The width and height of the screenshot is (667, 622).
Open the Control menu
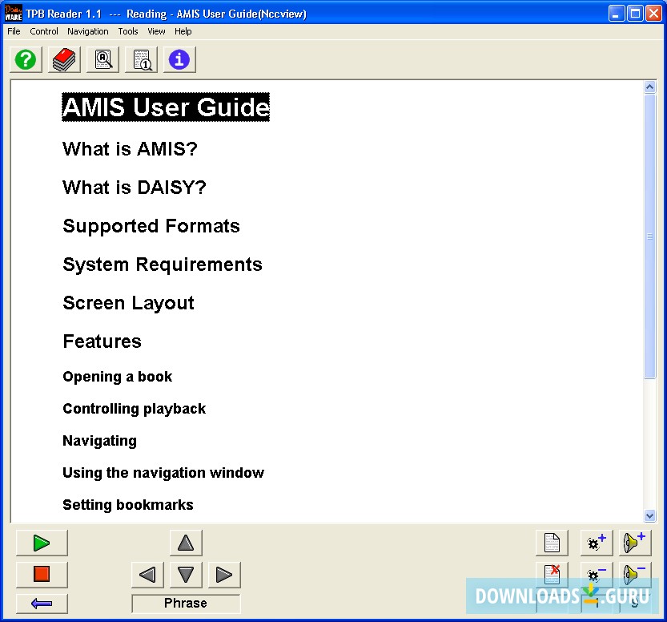click(44, 31)
